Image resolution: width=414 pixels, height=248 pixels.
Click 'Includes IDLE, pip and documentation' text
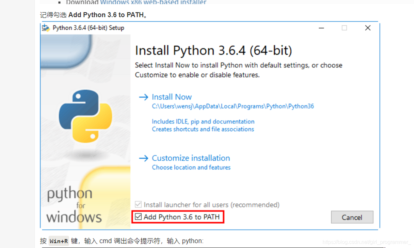[203, 121]
